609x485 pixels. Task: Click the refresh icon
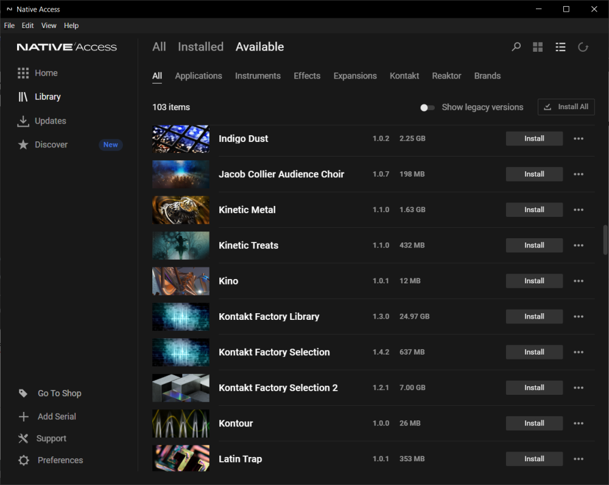point(583,47)
